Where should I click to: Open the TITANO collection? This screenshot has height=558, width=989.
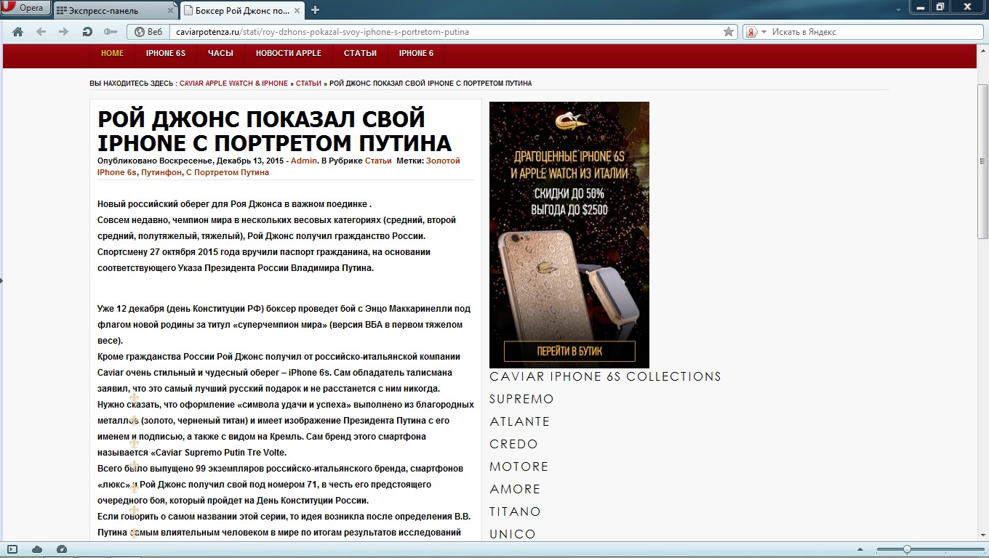tap(515, 511)
